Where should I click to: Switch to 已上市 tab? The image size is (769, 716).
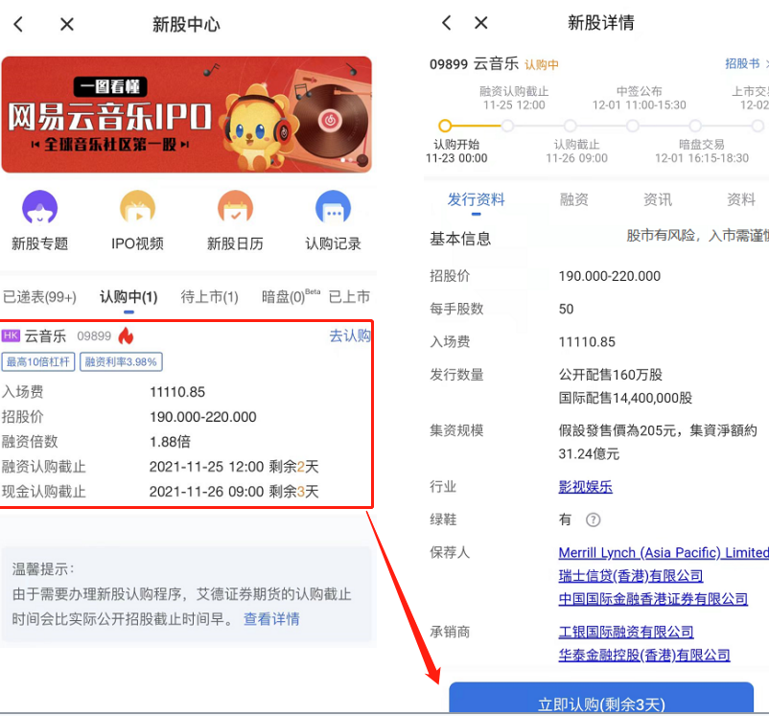point(349,297)
